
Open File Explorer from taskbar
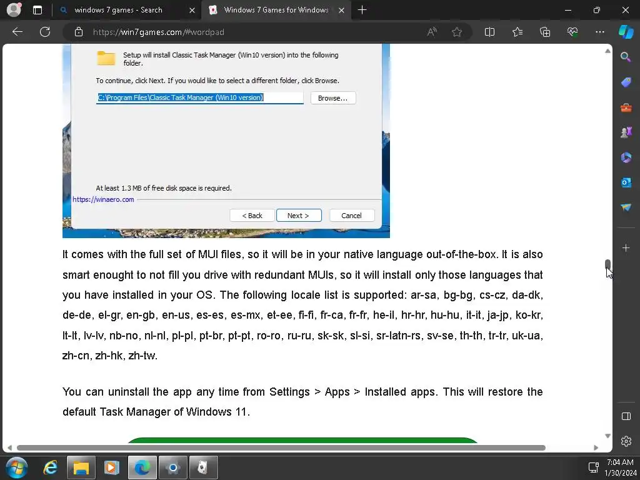click(81, 467)
